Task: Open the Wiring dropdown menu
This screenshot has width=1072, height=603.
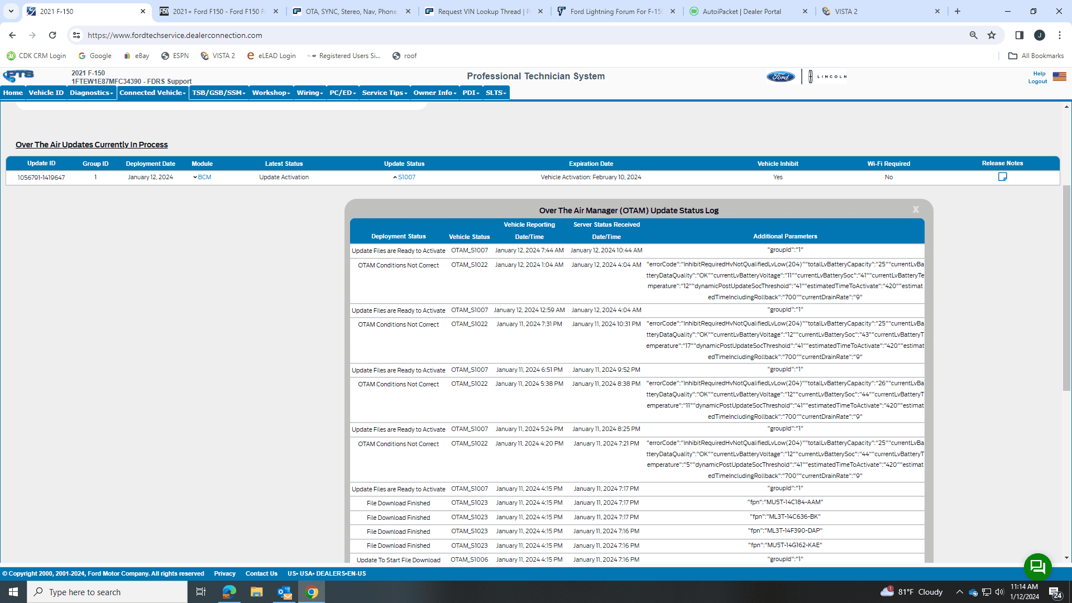Action: pos(310,93)
